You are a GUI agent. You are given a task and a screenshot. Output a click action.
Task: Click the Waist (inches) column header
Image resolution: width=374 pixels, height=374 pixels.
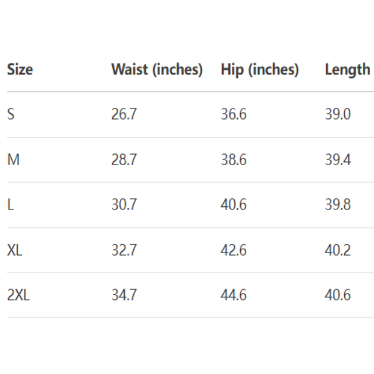(157, 69)
